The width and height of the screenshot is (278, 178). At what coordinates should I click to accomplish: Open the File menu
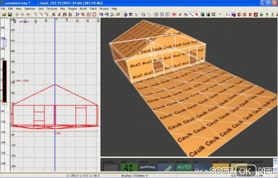pos(3,8)
